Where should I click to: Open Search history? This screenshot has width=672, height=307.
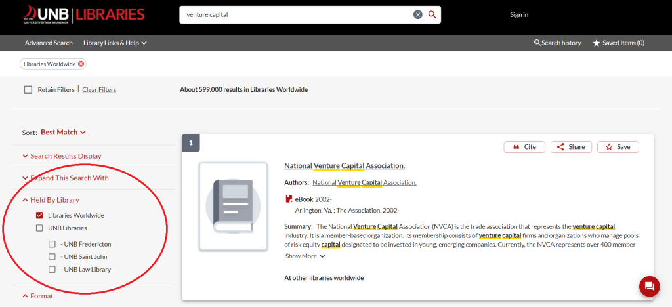tap(558, 43)
